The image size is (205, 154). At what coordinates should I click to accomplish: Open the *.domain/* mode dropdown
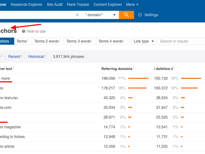(100, 15)
